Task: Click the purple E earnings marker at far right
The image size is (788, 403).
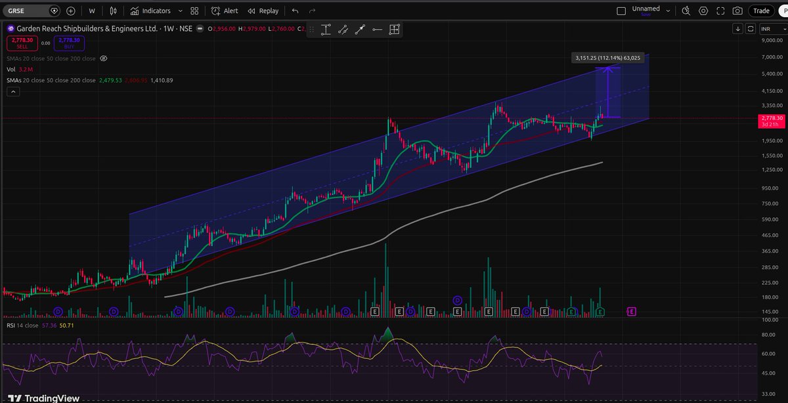Action: 631,311
